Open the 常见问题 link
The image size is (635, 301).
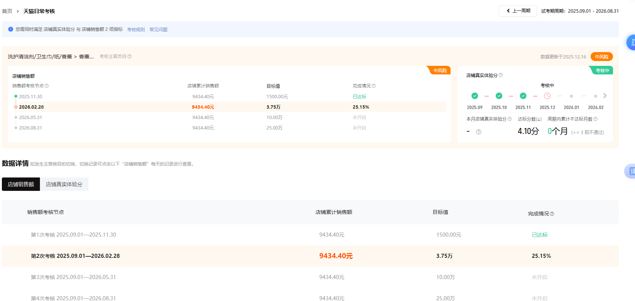[x=158, y=30]
